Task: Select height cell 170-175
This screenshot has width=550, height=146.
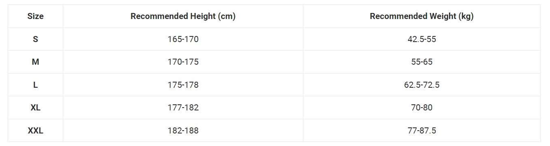Action: [x=183, y=62]
